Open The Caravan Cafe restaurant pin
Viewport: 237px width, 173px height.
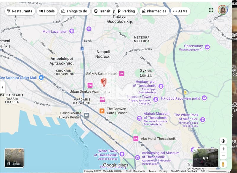[x=102, y=111]
